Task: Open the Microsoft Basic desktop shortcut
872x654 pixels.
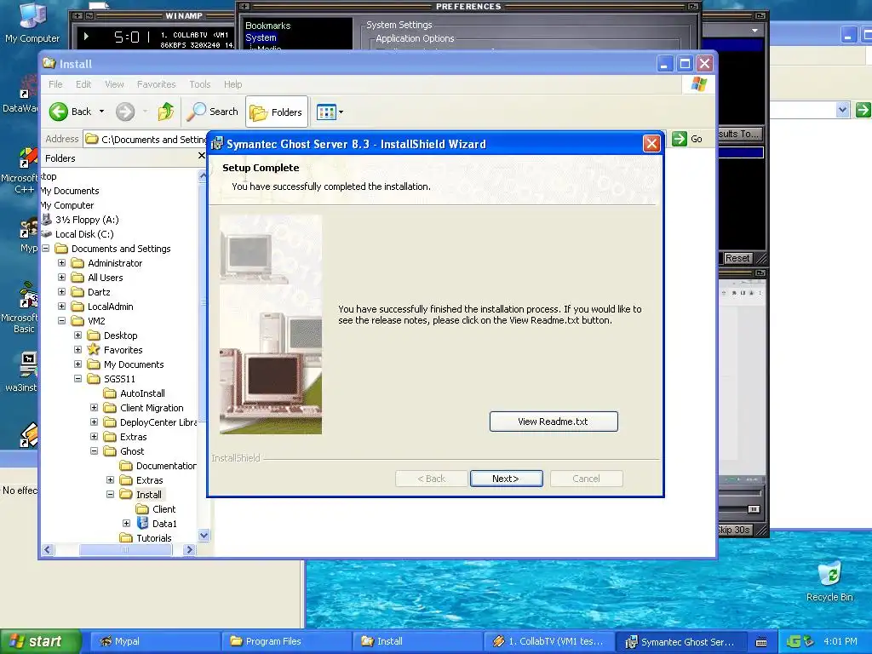Action: pyautogui.click(x=20, y=307)
